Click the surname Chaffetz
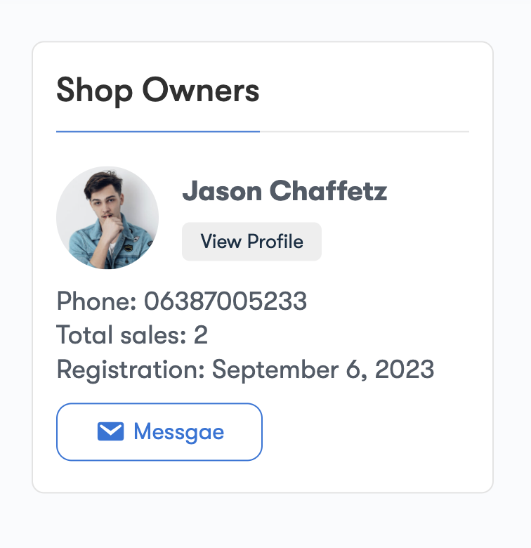This screenshot has height=548, width=531. (x=329, y=191)
